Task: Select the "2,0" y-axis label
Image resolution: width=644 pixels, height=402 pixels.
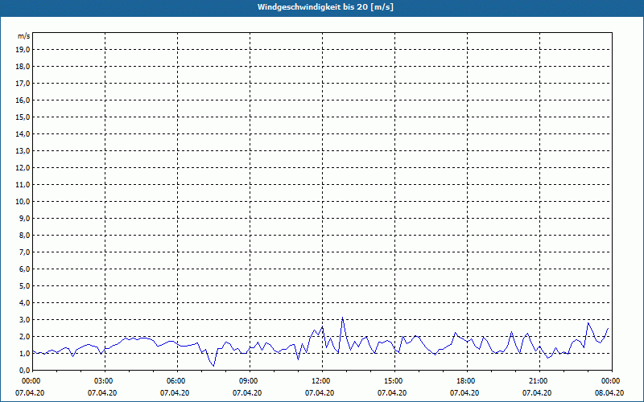Action: [25, 336]
